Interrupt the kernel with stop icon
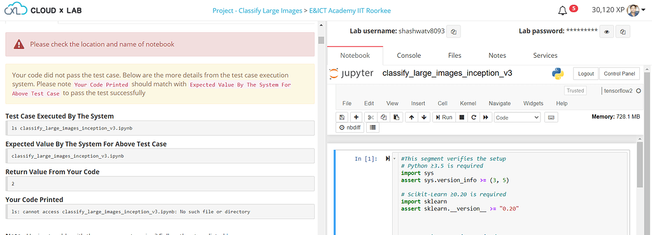Screen dimensions: 652x235 tap(461, 117)
